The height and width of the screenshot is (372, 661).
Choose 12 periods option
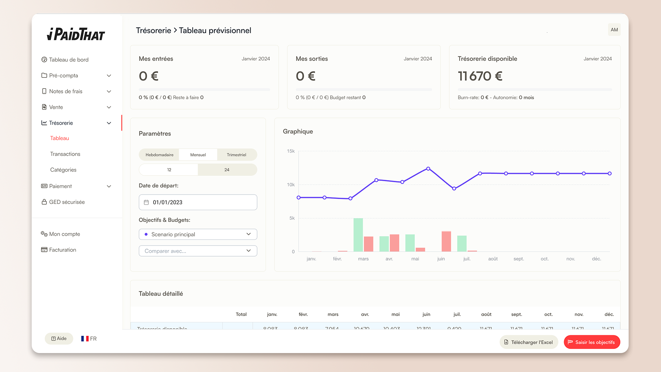(x=169, y=170)
